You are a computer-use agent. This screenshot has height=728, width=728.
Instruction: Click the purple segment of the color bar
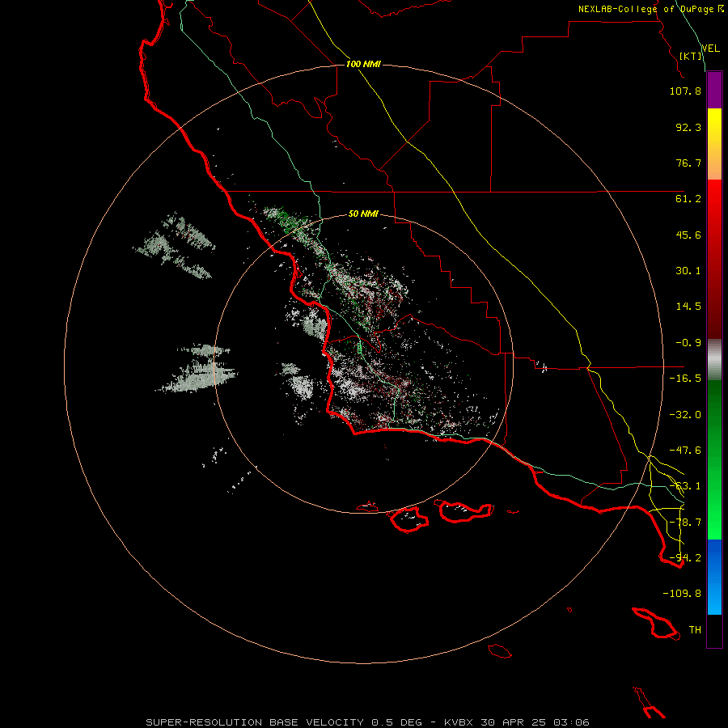click(x=714, y=90)
